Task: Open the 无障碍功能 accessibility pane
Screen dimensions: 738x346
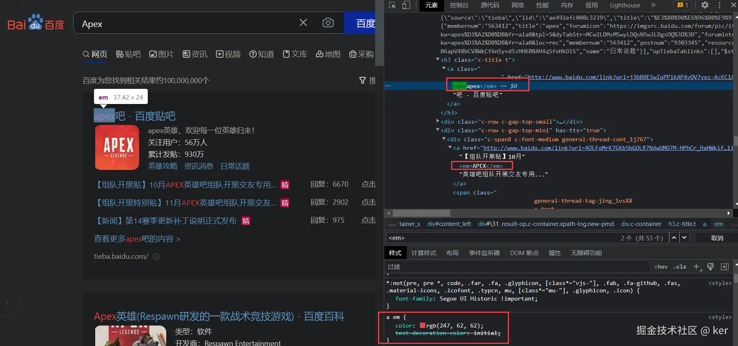Action: click(x=586, y=253)
